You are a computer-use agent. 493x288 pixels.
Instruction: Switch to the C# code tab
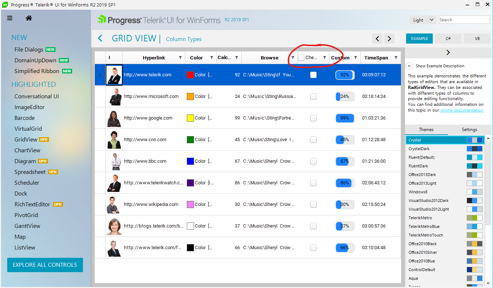[x=448, y=39]
